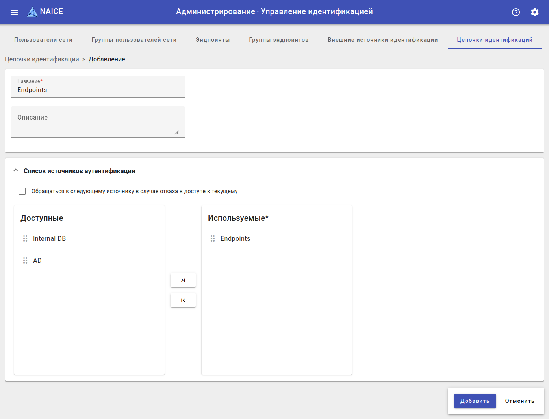The height and width of the screenshot is (419, 549).
Task: Select the Цепочки идентификаций tab
Action: click(x=495, y=40)
